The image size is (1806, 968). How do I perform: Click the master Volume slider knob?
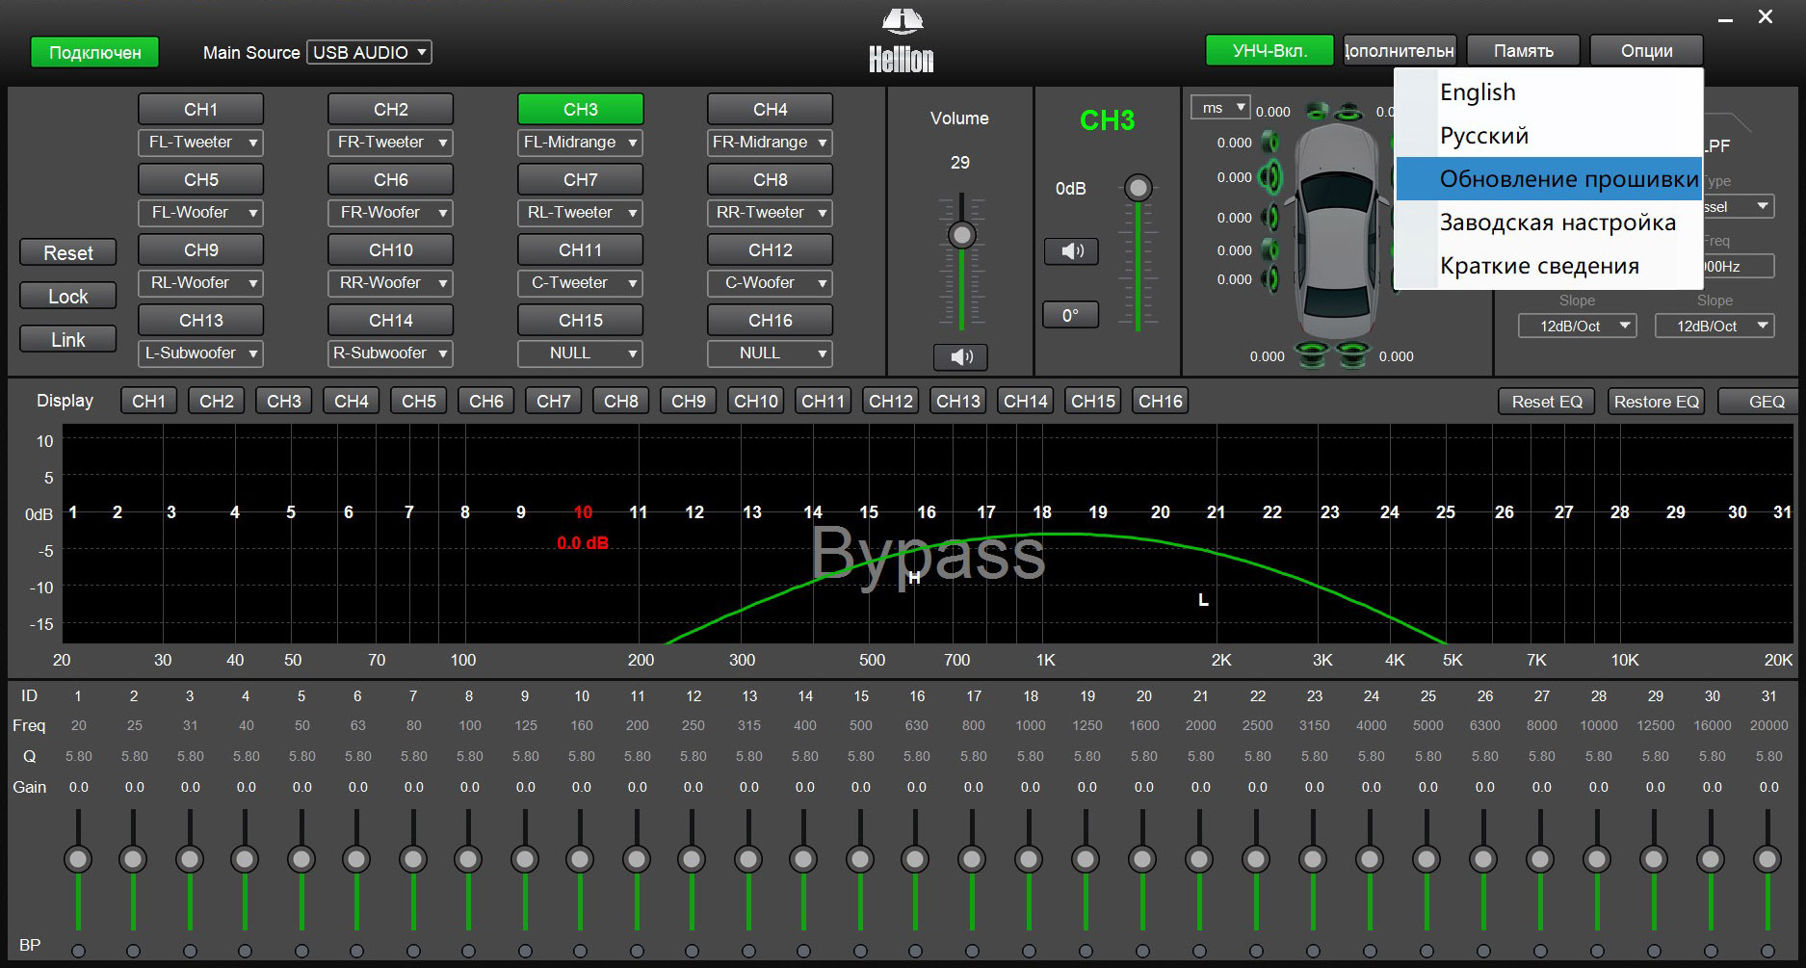pyautogui.click(x=961, y=235)
